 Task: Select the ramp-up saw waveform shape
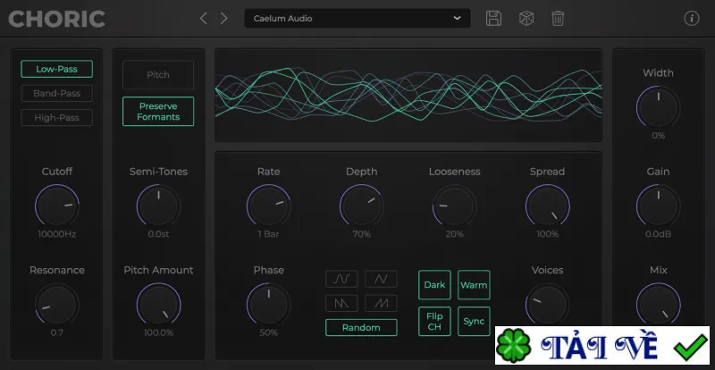coord(381,303)
